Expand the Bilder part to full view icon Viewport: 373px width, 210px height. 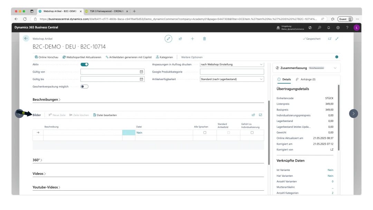point(260,115)
